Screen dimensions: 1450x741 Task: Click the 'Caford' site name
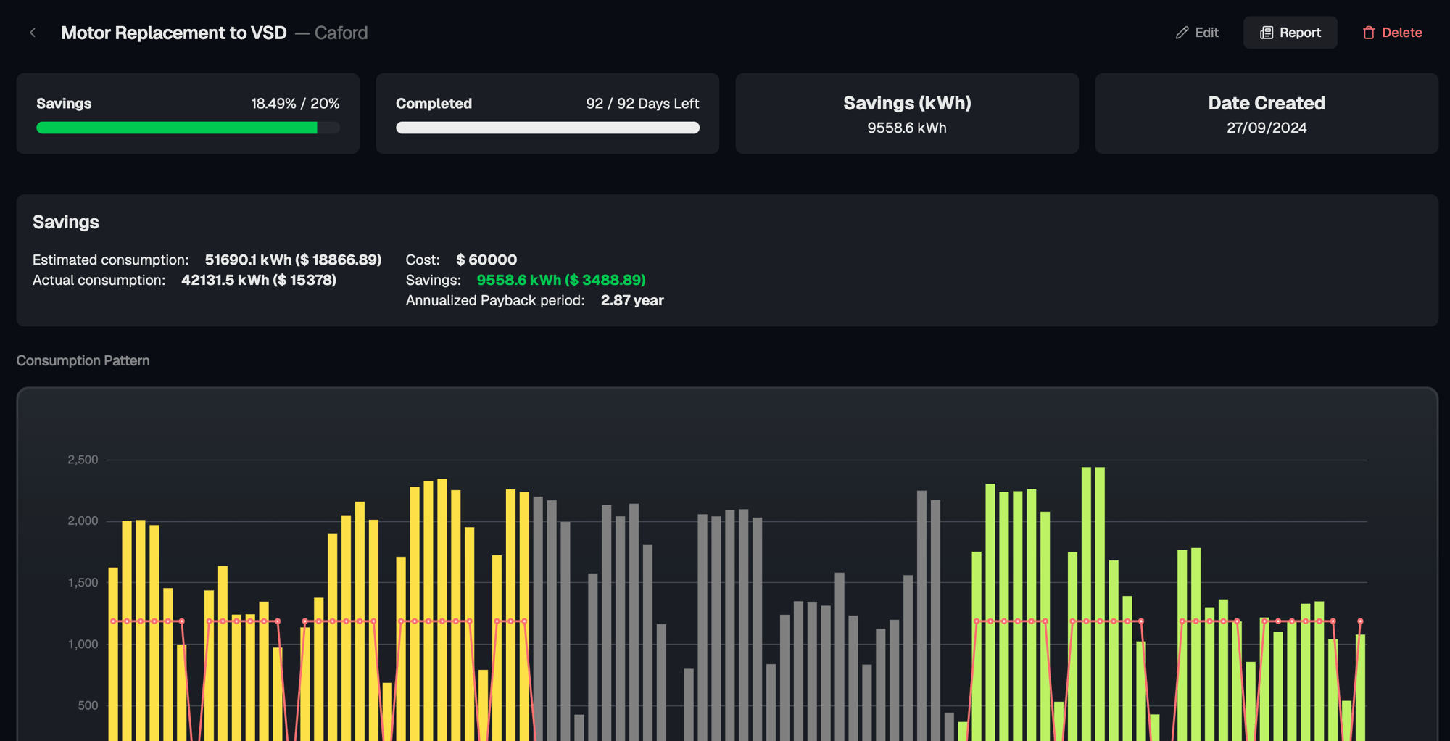pos(341,33)
